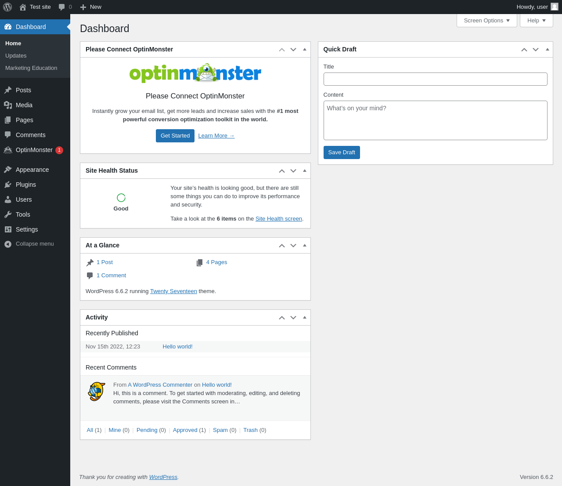Open the Home submenu item
Viewport: 562px width, 486px height.
pyautogui.click(x=13, y=44)
